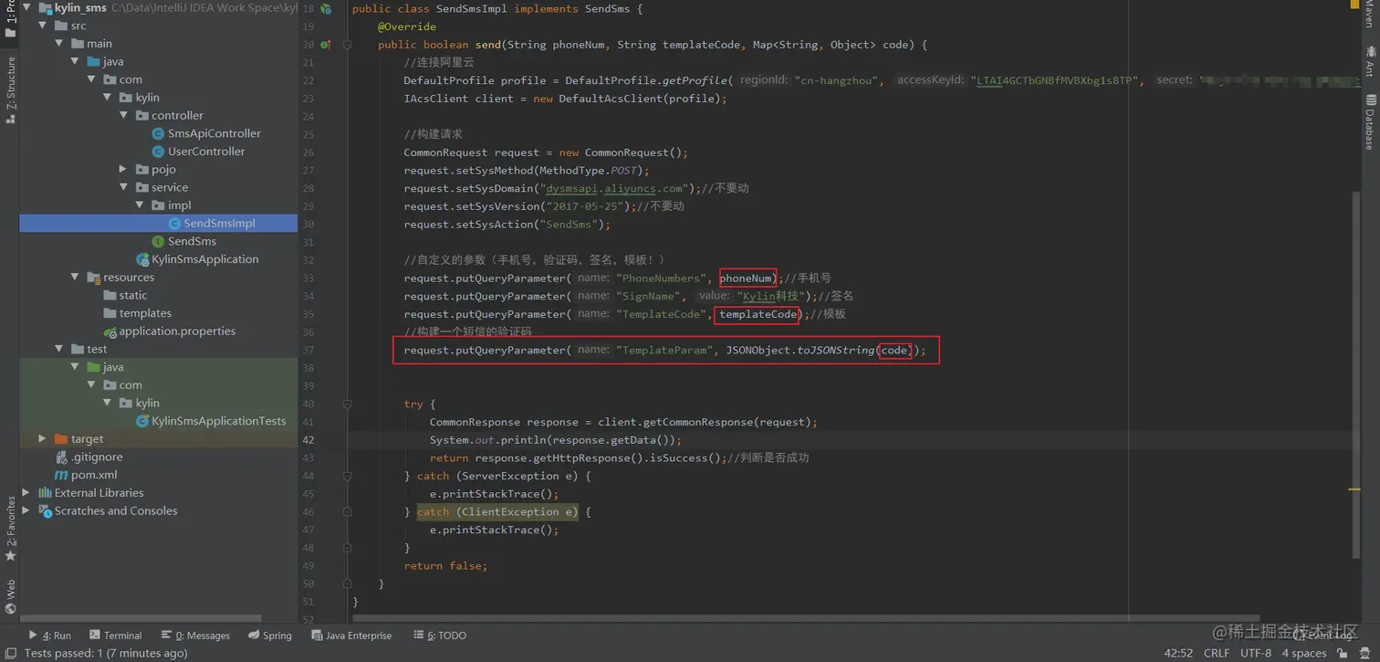Image resolution: width=1380 pixels, height=662 pixels.
Task: Click the read-only lock icon in status bar
Action: point(1342,654)
